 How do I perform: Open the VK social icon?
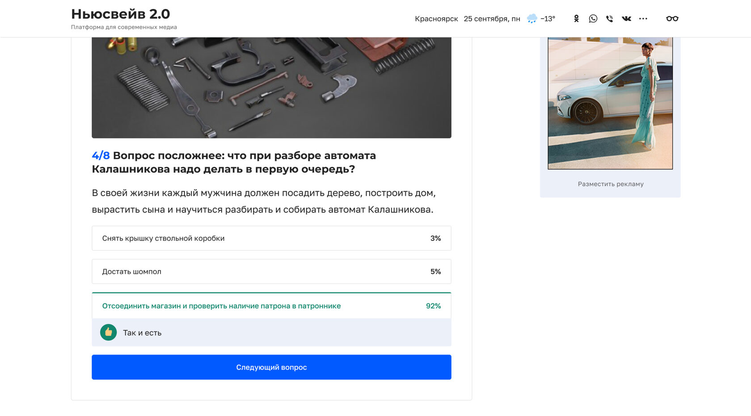click(x=626, y=19)
